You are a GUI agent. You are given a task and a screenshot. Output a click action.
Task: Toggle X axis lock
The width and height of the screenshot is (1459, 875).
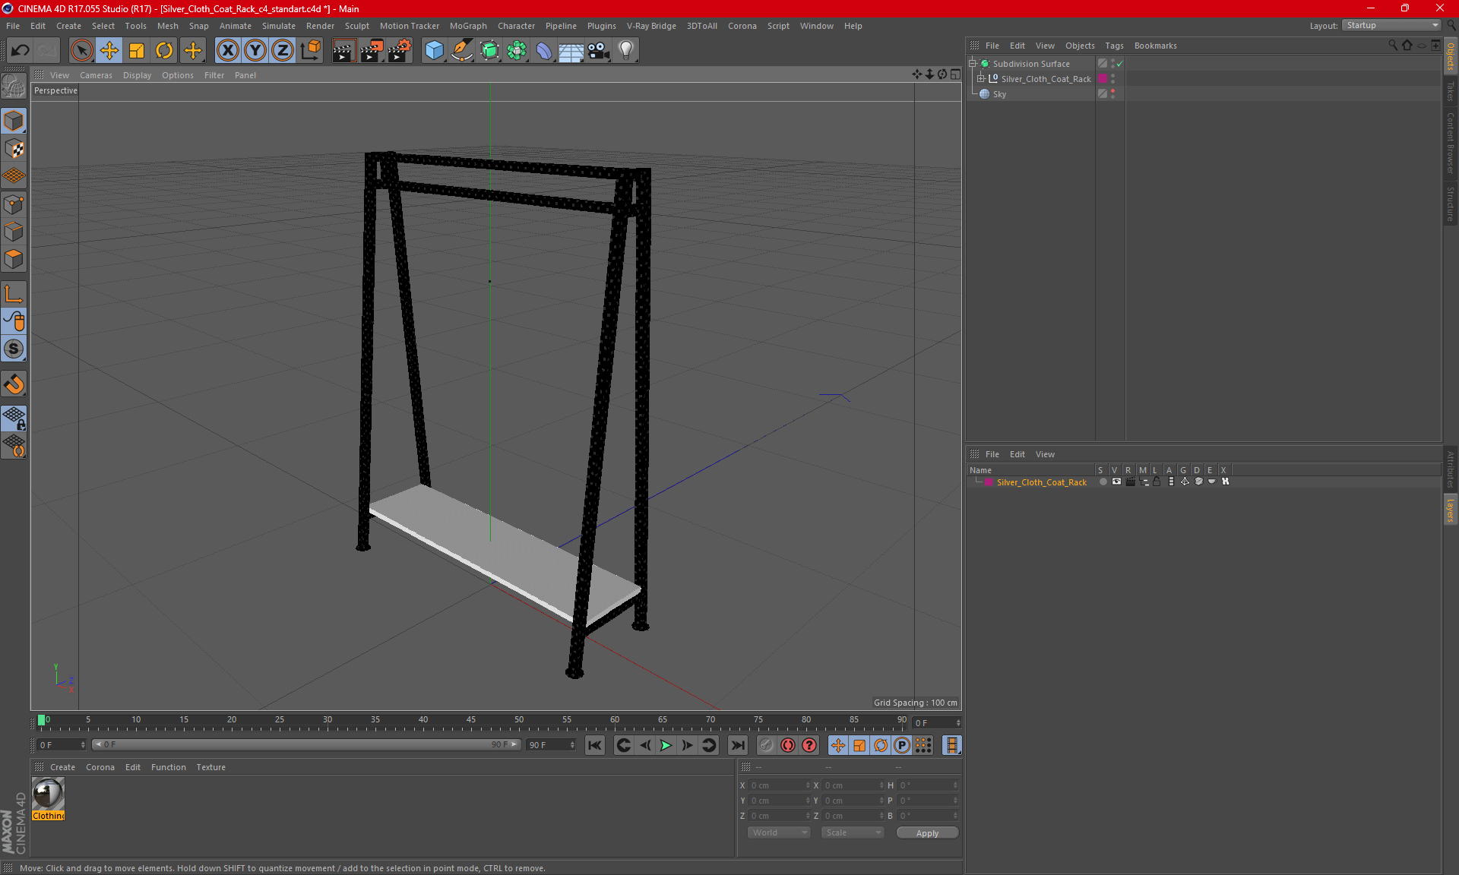[227, 51]
